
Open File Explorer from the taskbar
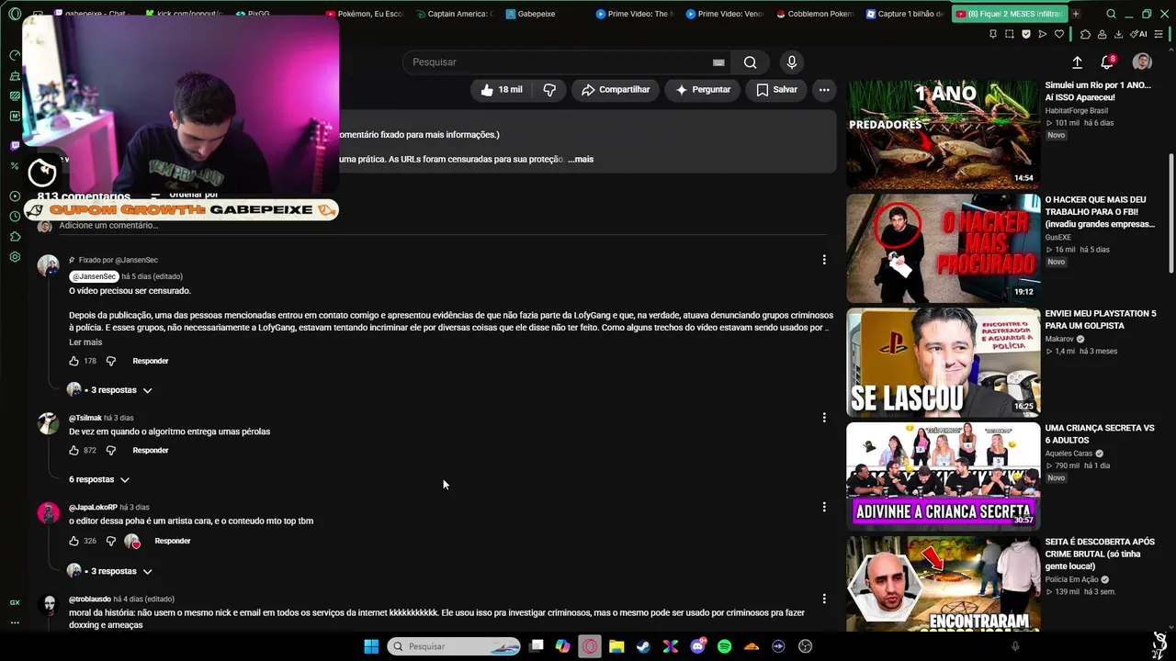click(616, 646)
